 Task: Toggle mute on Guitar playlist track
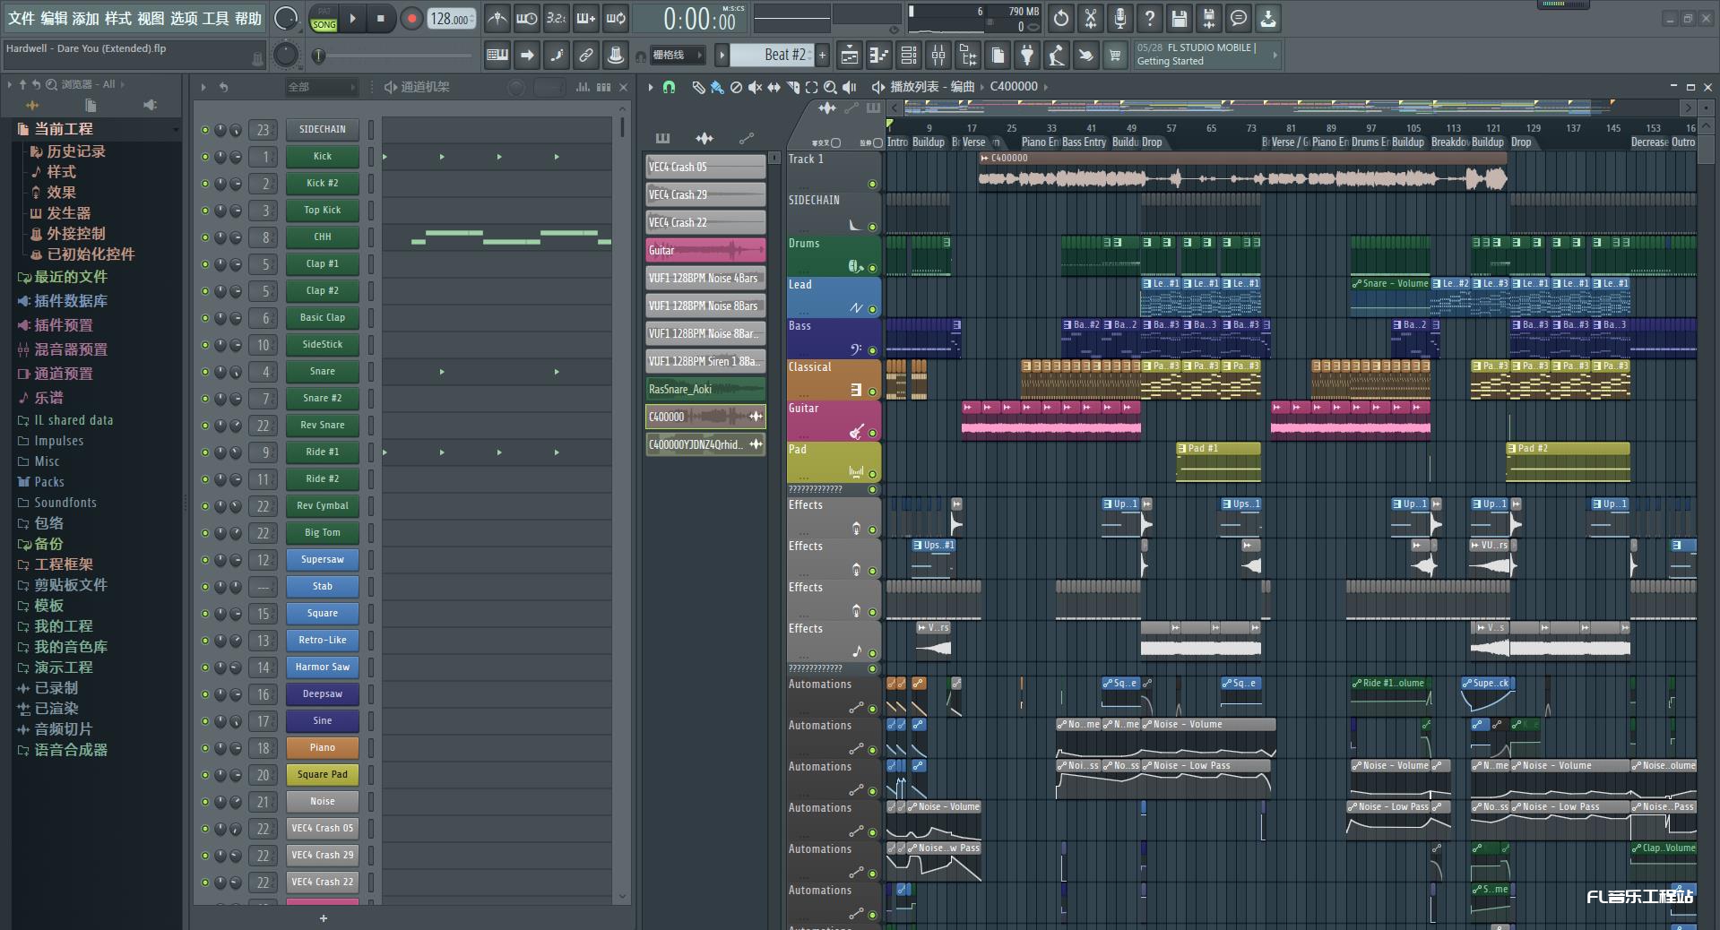point(872,433)
